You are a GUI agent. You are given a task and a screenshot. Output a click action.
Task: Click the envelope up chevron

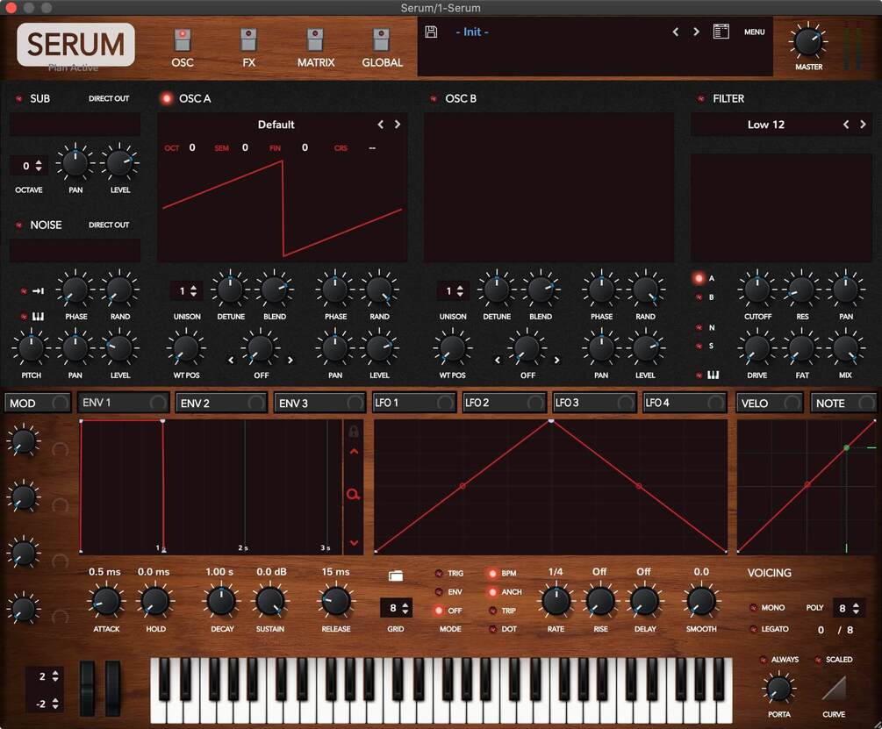[354, 451]
